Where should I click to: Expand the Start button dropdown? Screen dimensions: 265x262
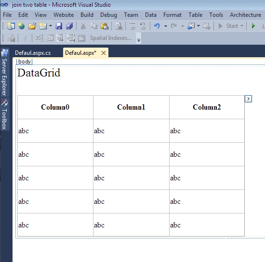242,26
